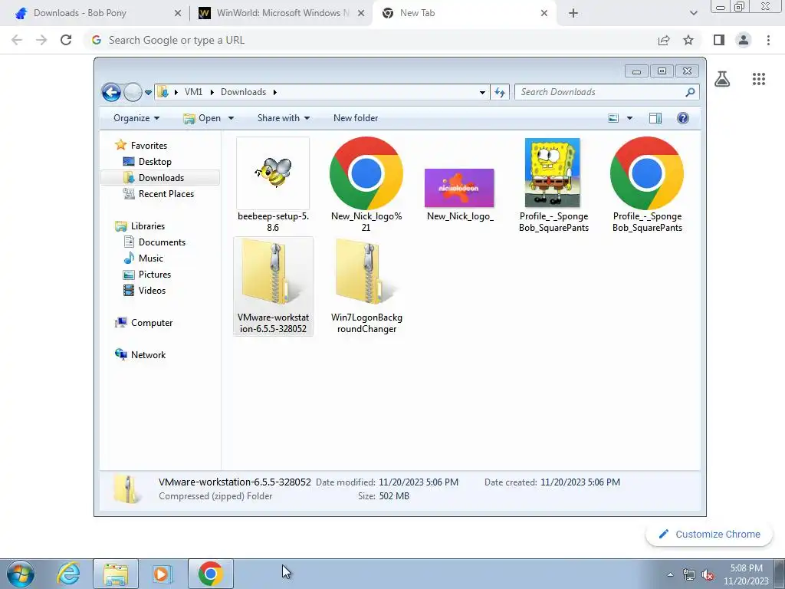The height and width of the screenshot is (589, 785).
Task: Close the WinWorld tab
Action: point(361,13)
